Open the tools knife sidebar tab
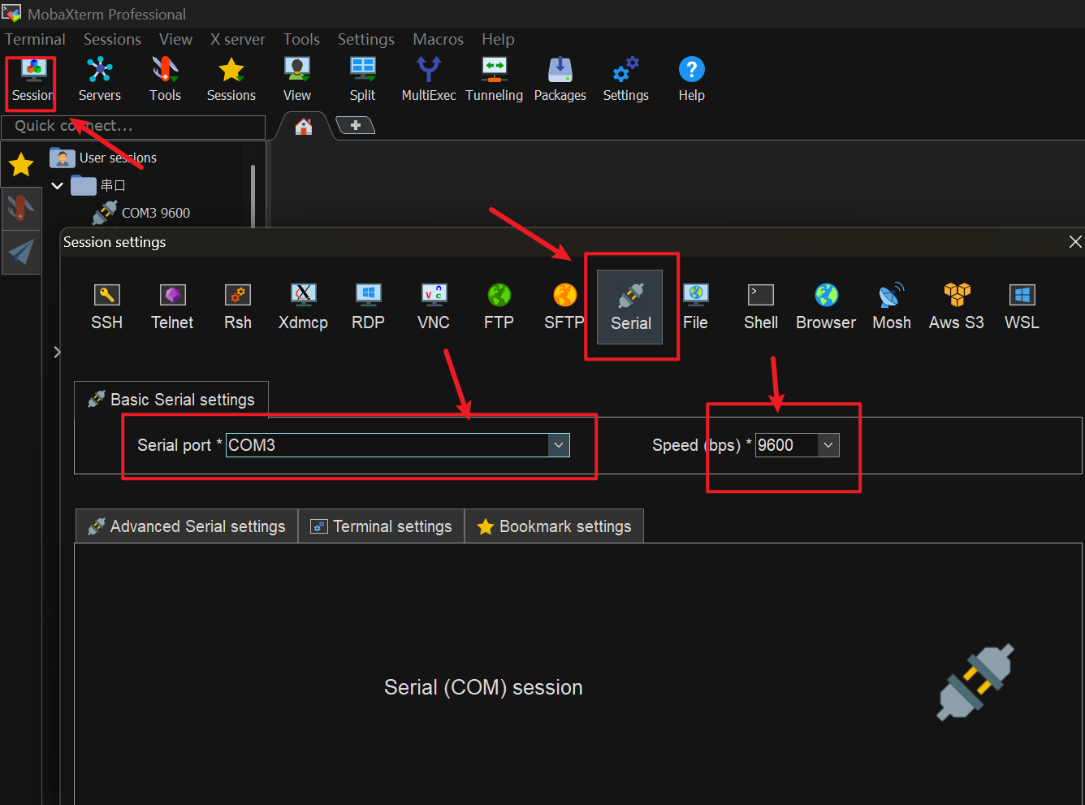This screenshot has width=1085, height=805. tap(21, 209)
